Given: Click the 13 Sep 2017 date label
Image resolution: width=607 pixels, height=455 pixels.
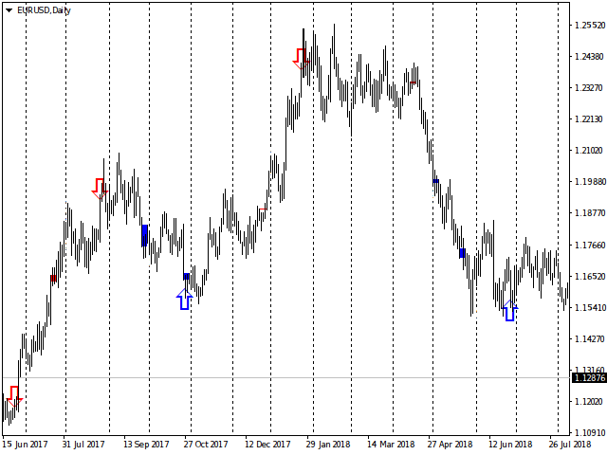Looking at the screenshot, I should point(146,445).
